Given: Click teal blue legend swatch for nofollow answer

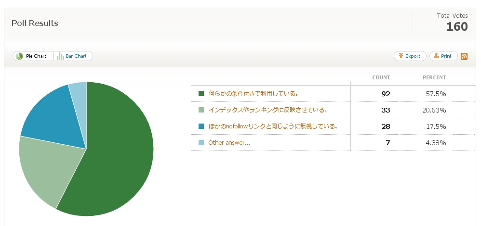Looking at the screenshot, I should (201, 126).
